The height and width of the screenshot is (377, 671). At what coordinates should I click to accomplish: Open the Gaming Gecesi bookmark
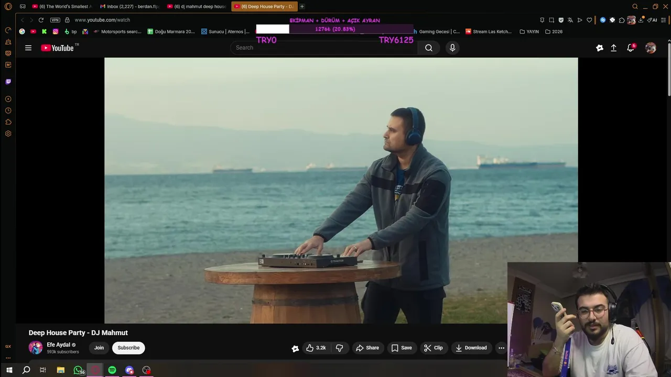pos(436,31)
